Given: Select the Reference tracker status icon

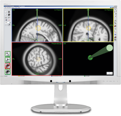Looking at the screenshot, I should 8,60.
